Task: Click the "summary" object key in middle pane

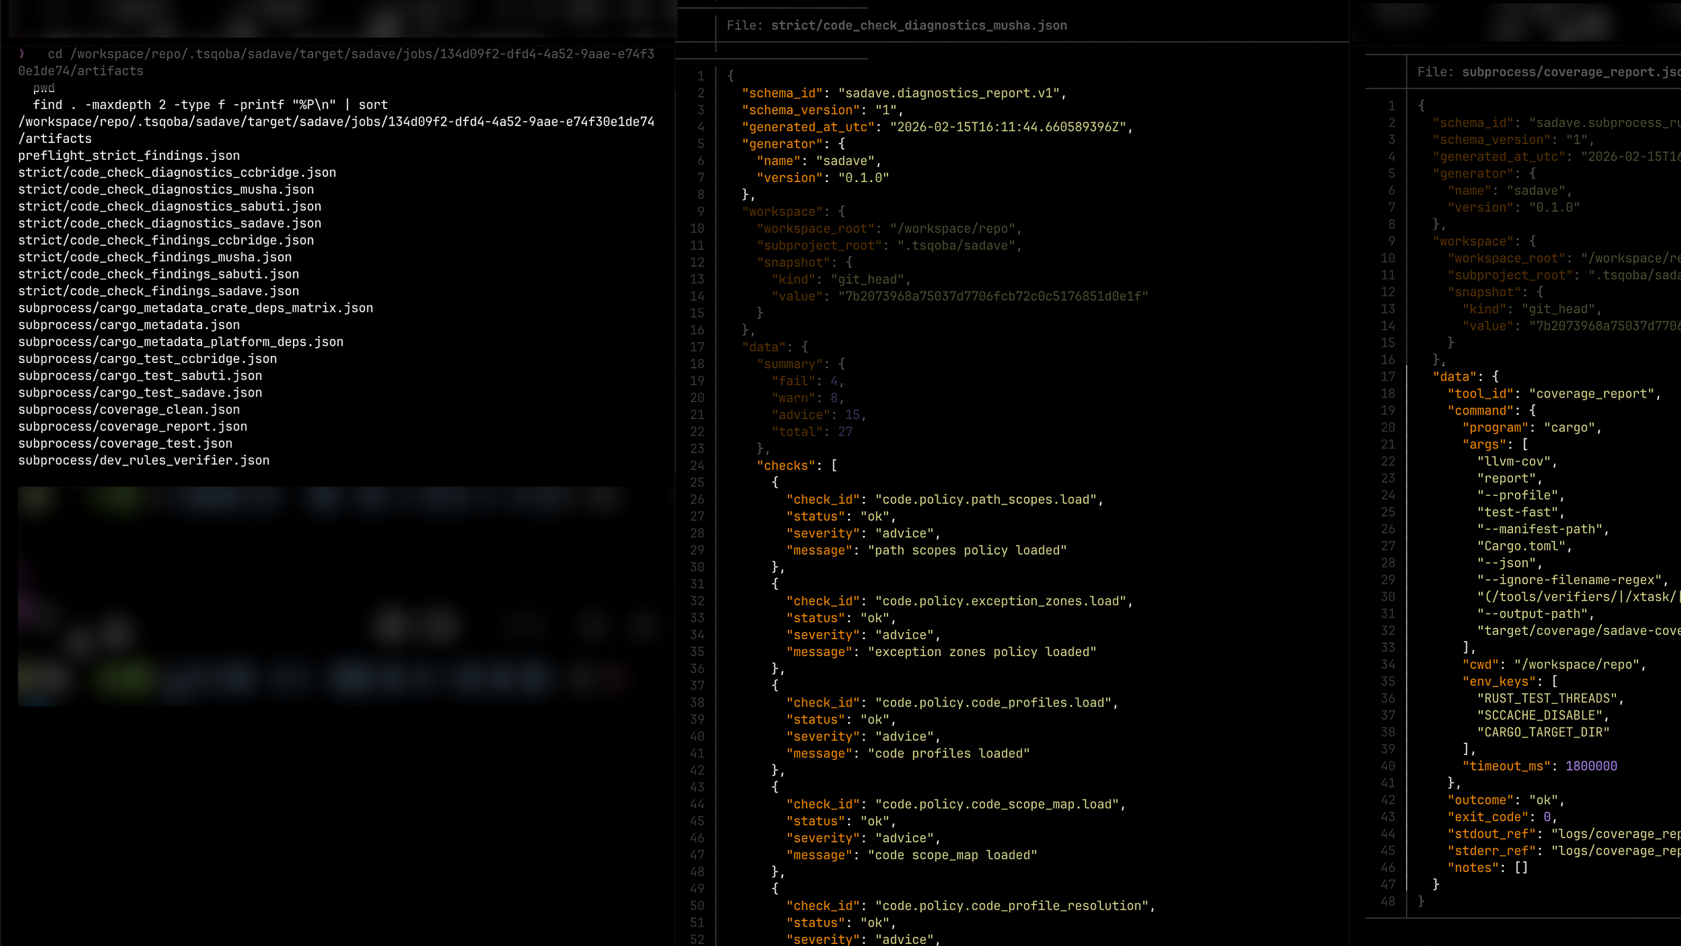Action: click(789, 364)
